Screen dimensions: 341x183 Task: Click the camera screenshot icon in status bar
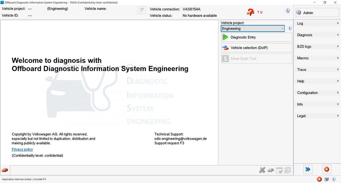click(327, 179)
